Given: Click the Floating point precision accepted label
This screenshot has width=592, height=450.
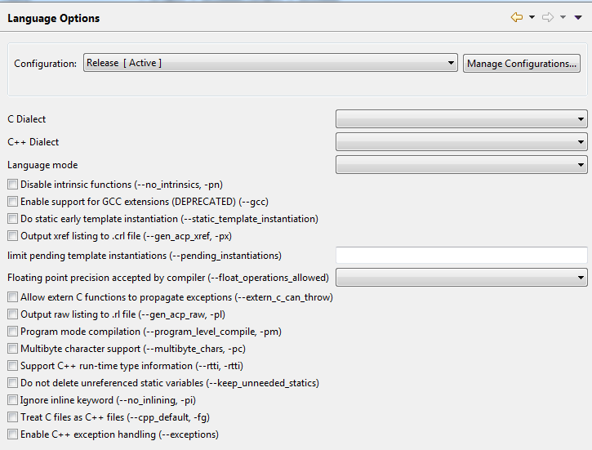Looking at the screenshot, I should (x=168, y=278).
